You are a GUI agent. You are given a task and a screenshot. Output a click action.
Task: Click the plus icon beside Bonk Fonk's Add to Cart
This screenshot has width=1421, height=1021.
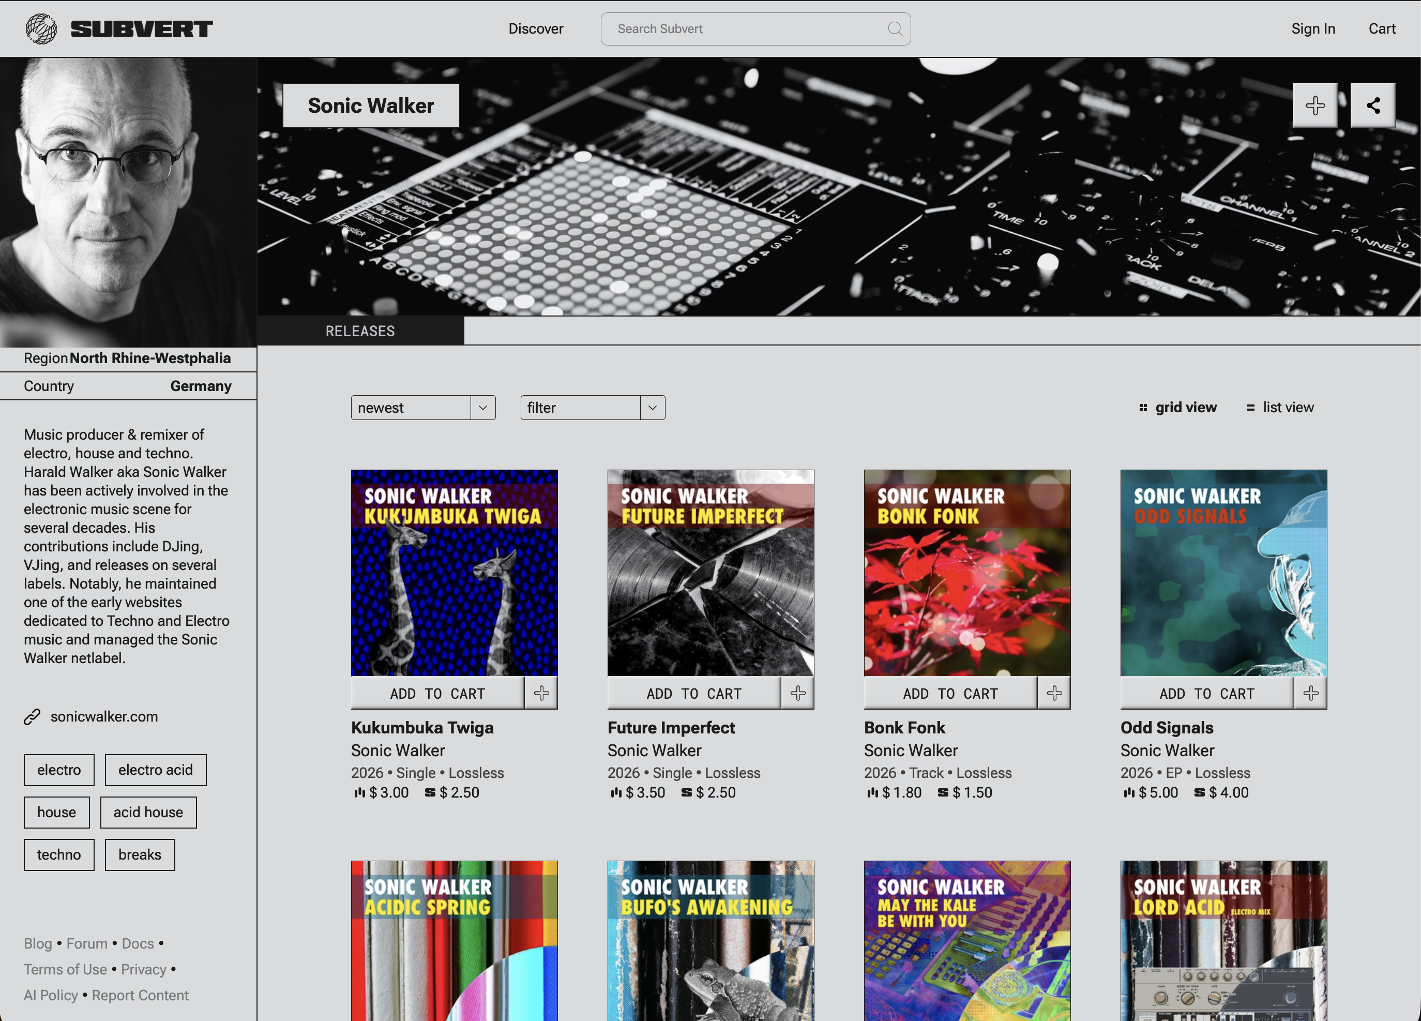click(x=1054, y=693)
